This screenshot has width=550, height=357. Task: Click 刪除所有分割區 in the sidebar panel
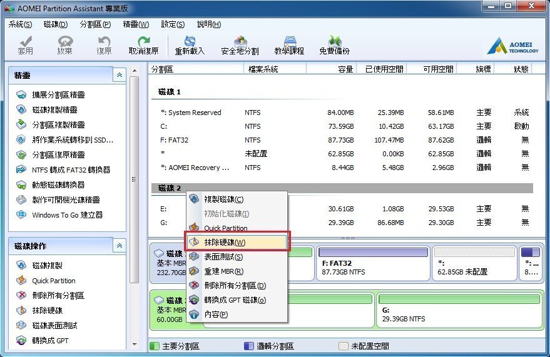click(50, 296)
